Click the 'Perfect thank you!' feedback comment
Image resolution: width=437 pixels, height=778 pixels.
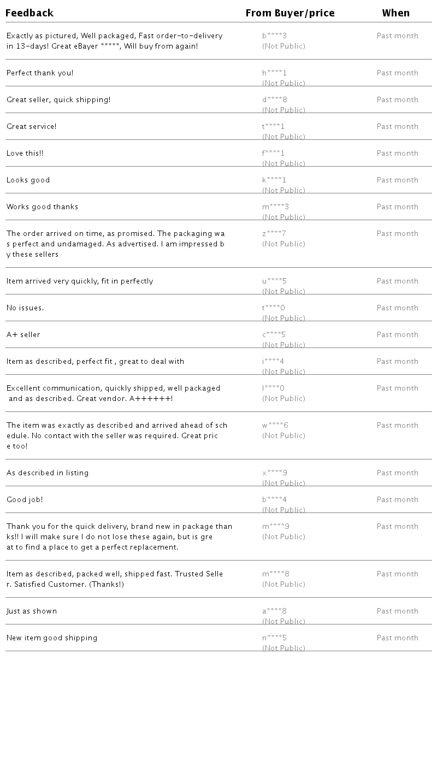pyautogui.click(x=40, y=73)
